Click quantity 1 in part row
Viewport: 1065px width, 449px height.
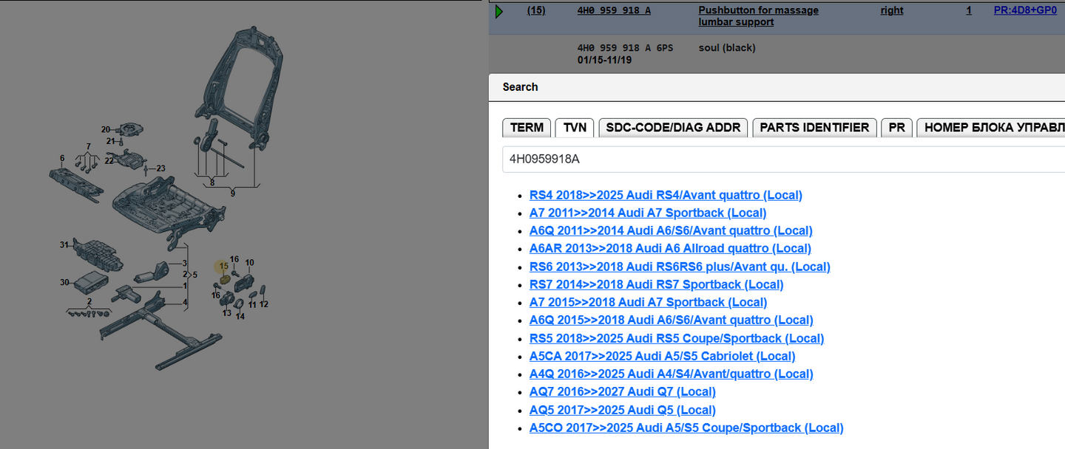pos(969,10)
